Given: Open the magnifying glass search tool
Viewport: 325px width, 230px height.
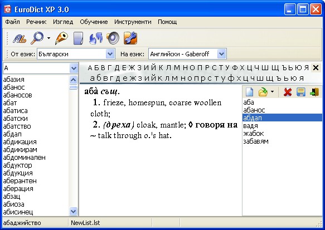Looking at the screenshot, I should pos(37,38).
